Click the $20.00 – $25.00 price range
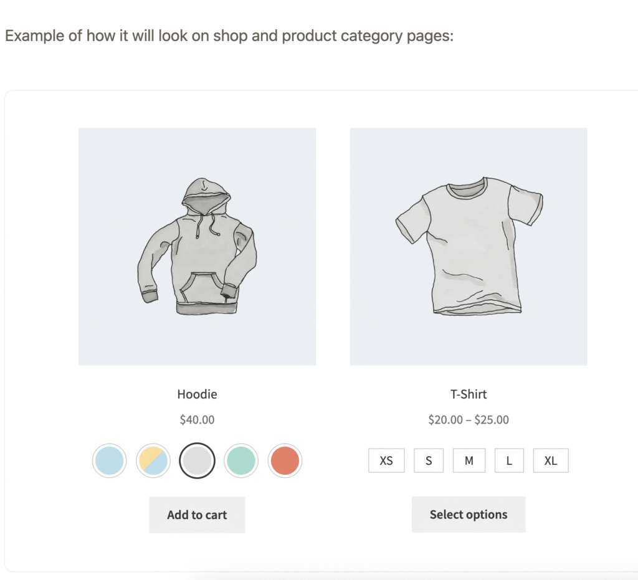 coord(469,420)
